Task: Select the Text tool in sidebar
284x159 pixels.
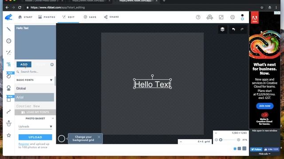Action: 9,64
